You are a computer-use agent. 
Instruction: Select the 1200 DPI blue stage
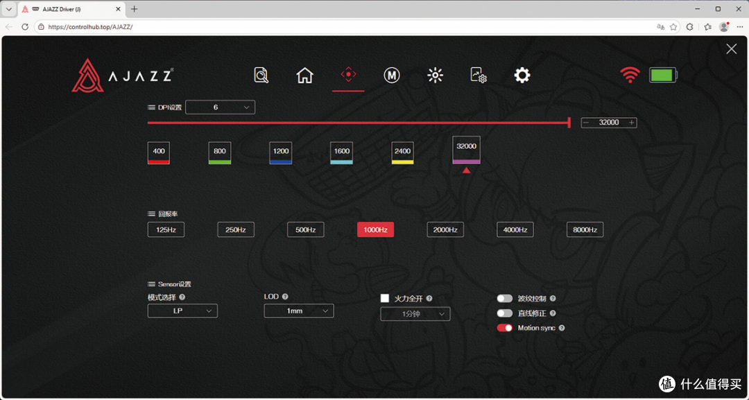281,153
